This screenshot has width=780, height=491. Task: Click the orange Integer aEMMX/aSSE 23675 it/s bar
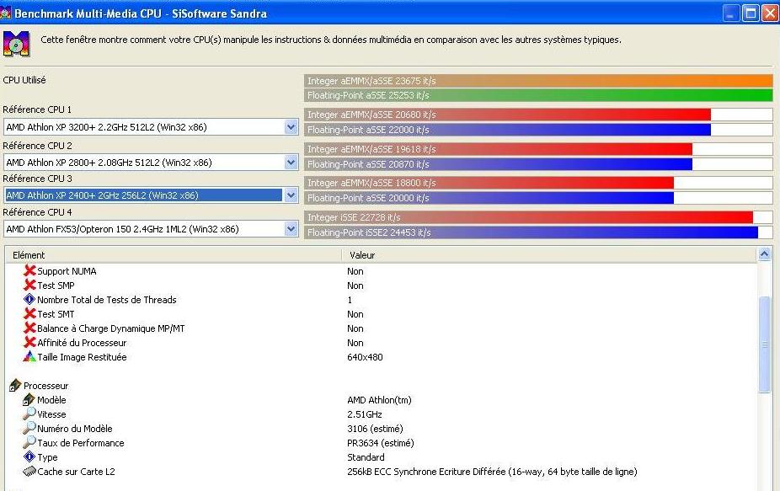point(538,81)
